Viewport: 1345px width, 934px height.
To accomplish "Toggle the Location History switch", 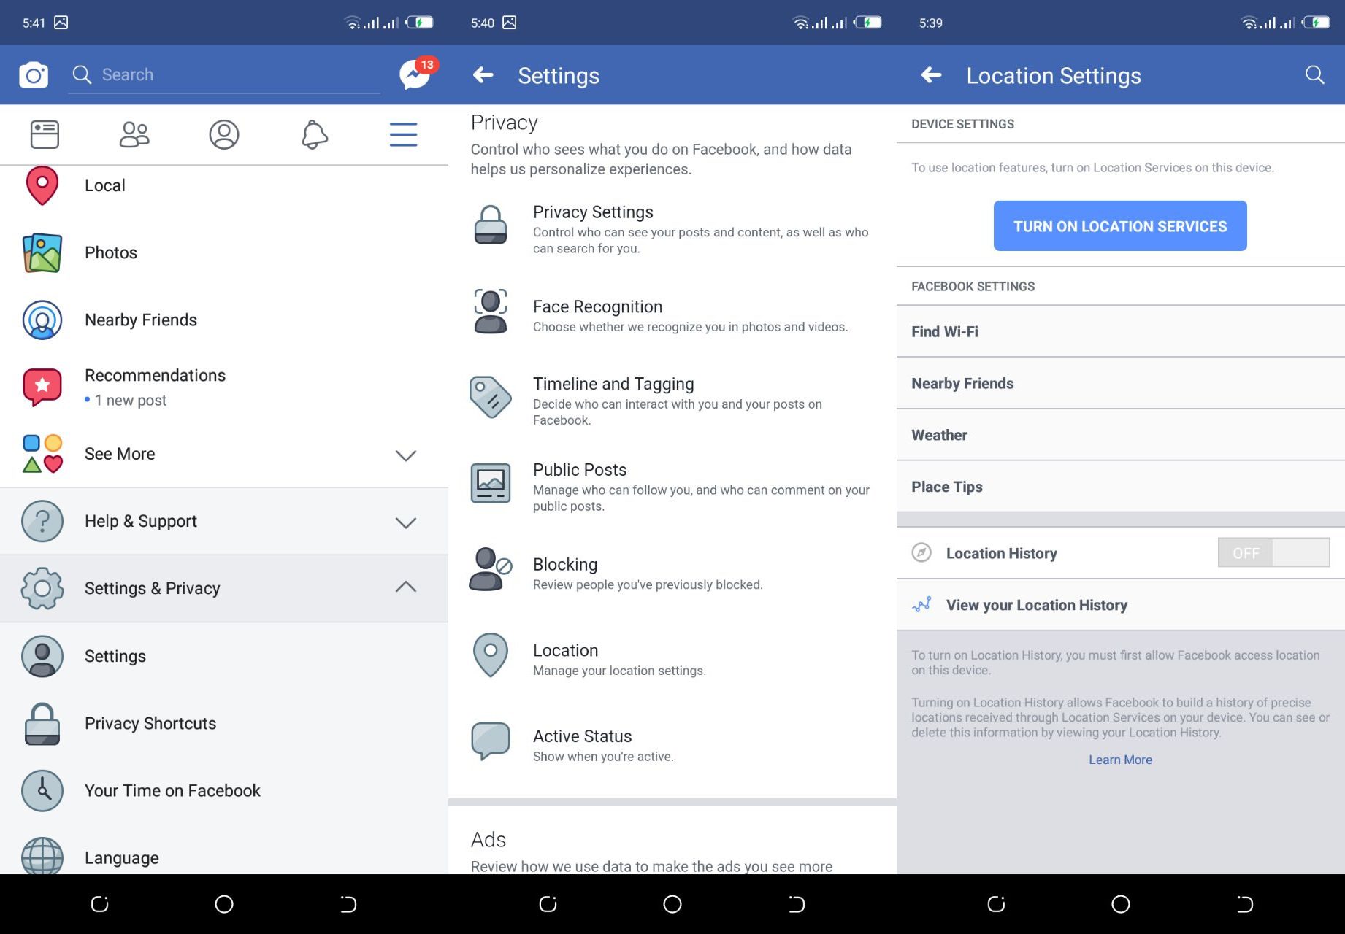I will [x=1273, y=553].
